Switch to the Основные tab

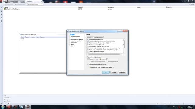(x=90, y=38)
